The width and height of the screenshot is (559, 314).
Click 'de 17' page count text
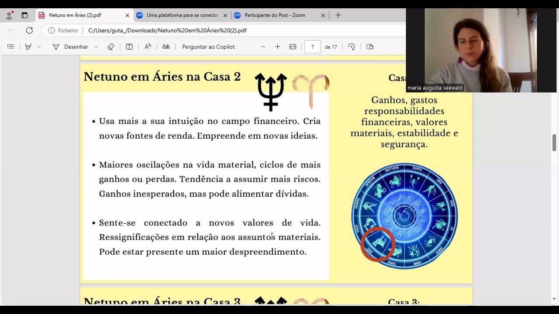coord(331,47)
